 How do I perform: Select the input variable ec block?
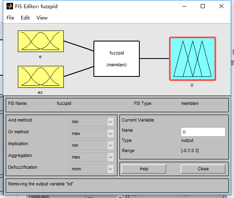pos(41,77)
